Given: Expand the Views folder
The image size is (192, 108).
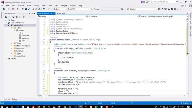Looking at the screenshot, I should pyautogui.click(x=11, y=43).
